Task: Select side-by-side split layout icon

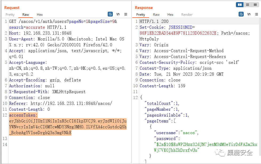Action: coord(240,5)
